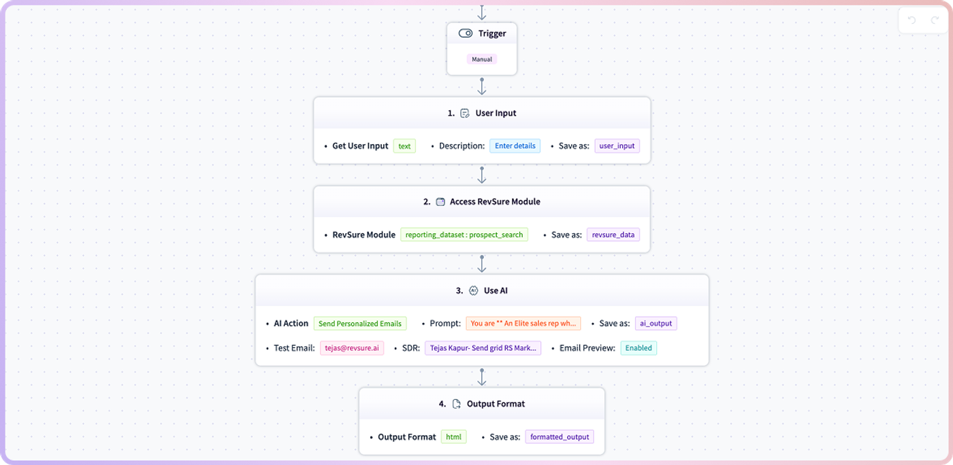Click the prompt text 'You are ** An Elite sales rep'
This screenshot has width=953, height=465.
(523, 324)
